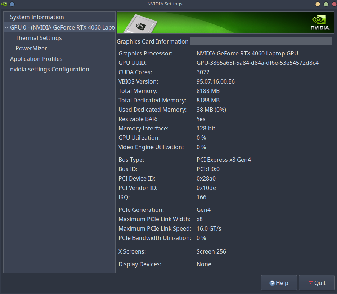Collapse the GPU 0 tree node
This screenshot has height=294, width=337.
(6, 27)
